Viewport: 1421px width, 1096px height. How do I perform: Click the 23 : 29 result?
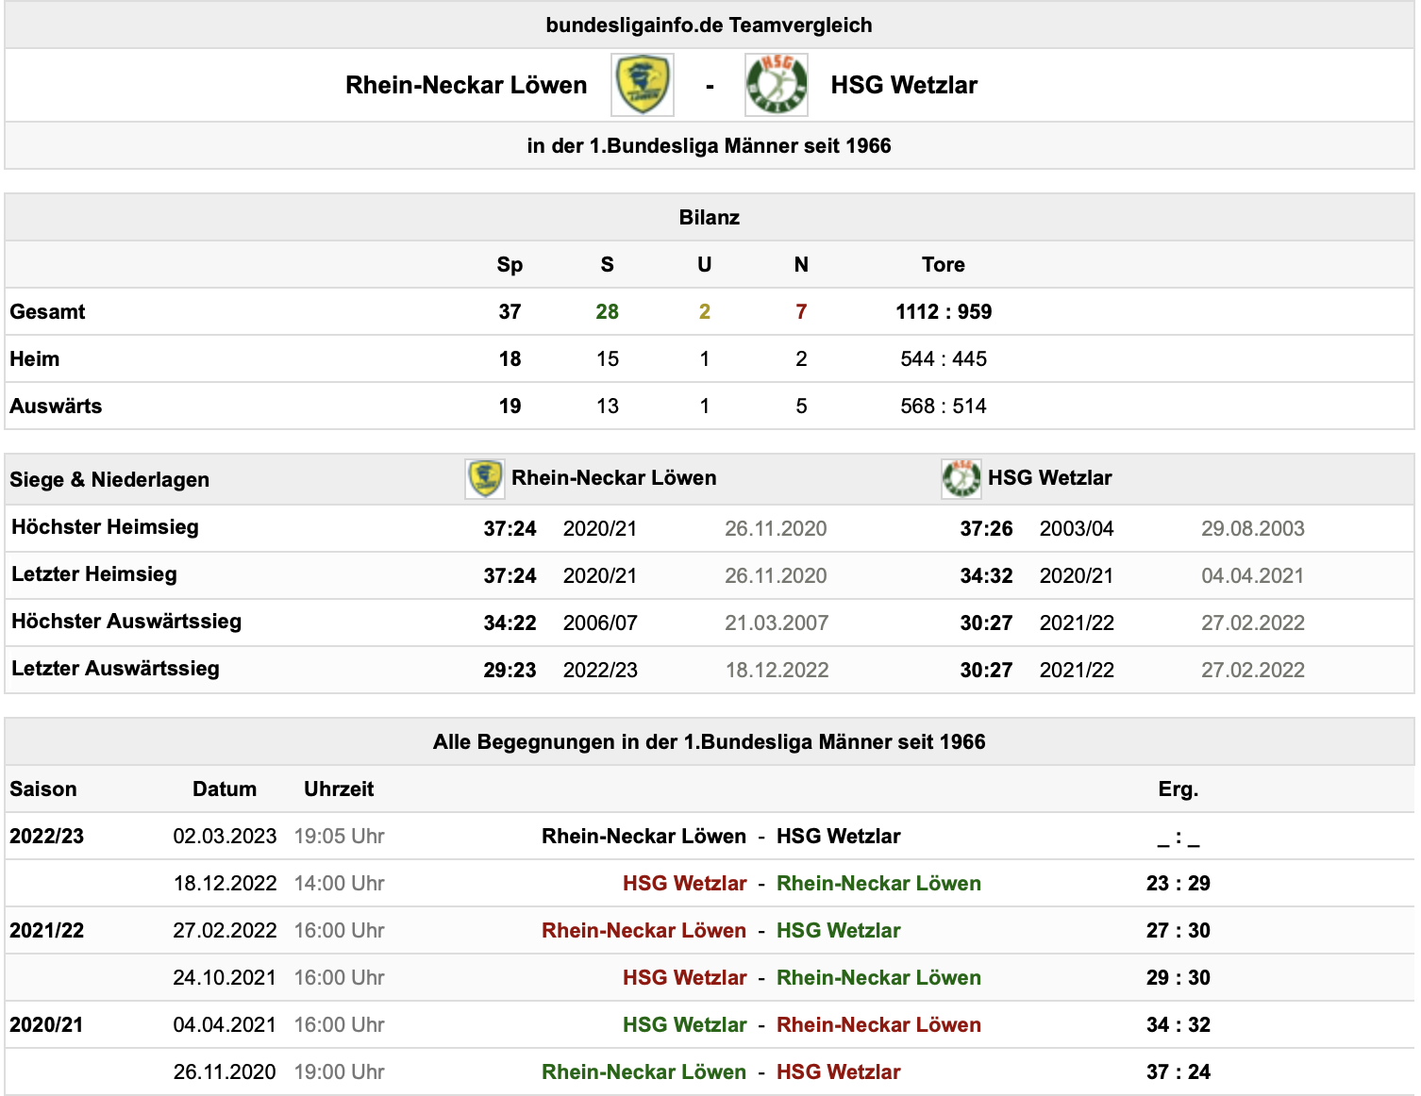pos(1179,884)
